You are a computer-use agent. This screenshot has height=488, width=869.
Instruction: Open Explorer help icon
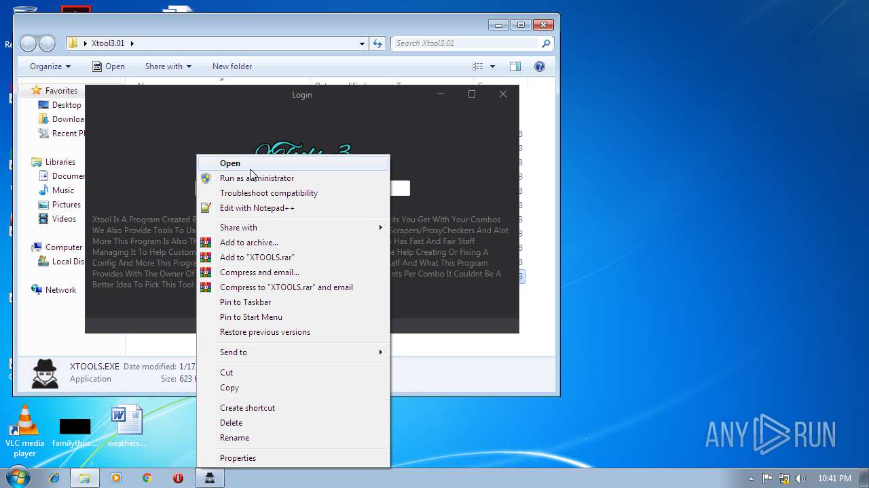540,66
